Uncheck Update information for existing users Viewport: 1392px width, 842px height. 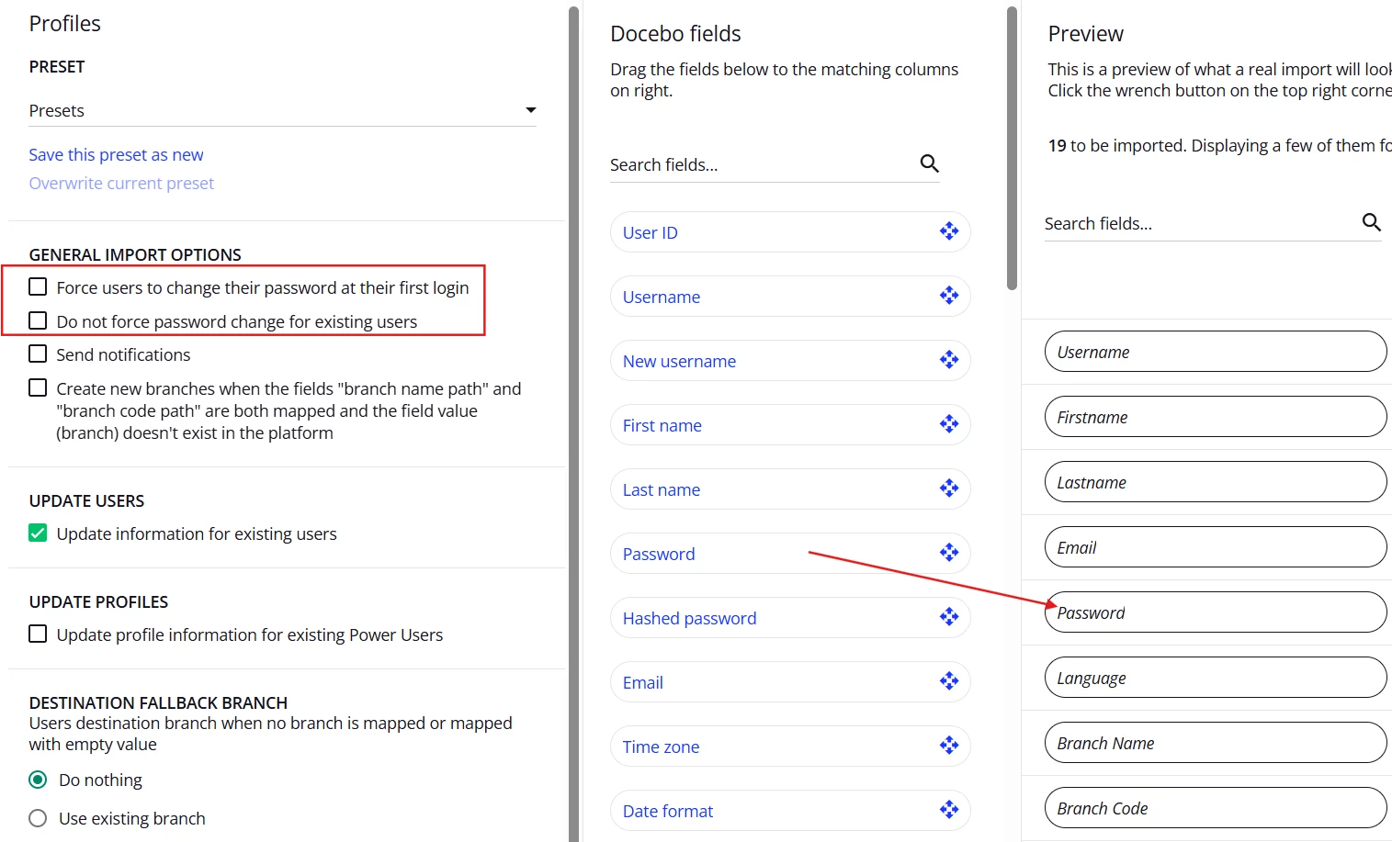pyautogui.click(x=38, y=533)
